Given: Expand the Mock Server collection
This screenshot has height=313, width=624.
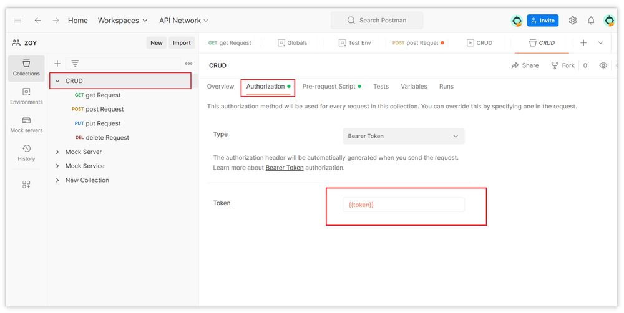Looking at the screenshot, I should pyautogui.click(x=57, y=152).
